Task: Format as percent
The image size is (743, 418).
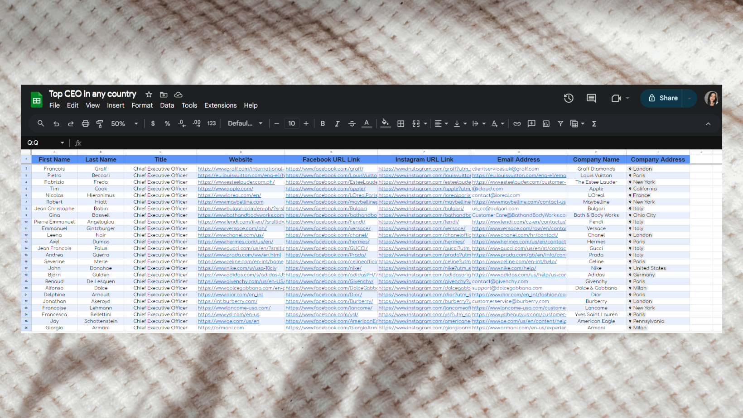Action: point(168,123)
